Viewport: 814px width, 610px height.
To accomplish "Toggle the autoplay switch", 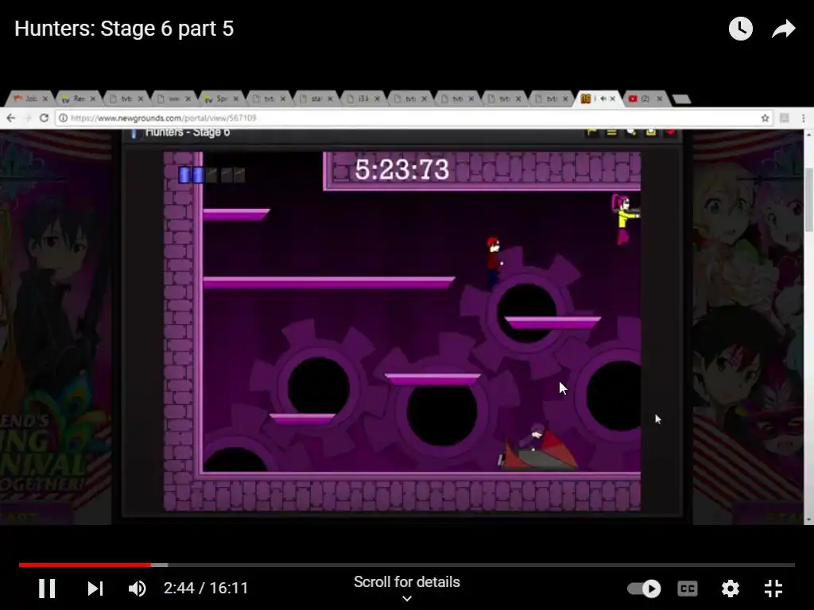I will pyautogui.click(x=644, y=589).
